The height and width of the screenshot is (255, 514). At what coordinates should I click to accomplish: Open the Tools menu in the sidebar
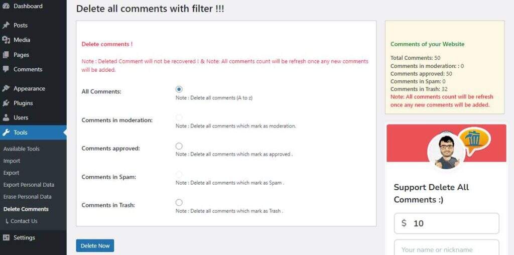(x=21, y=133)
